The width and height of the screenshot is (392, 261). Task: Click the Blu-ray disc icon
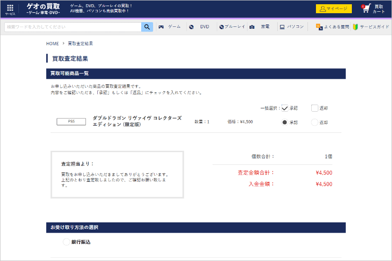coord(222,27)
